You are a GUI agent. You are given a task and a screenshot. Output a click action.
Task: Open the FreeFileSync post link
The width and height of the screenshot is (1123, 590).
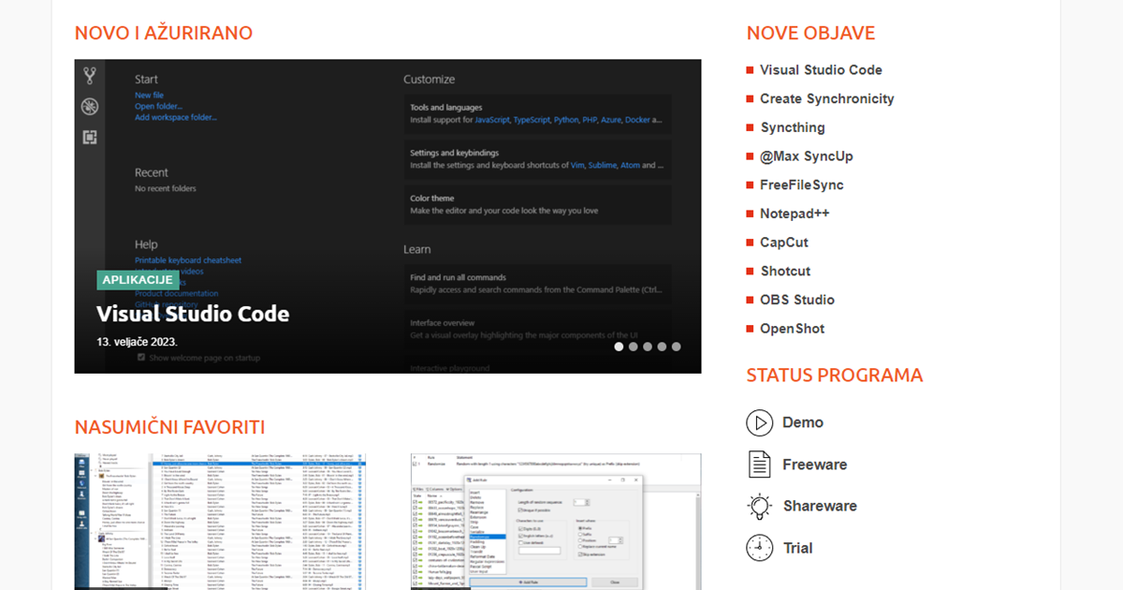(x=801, y=184)
